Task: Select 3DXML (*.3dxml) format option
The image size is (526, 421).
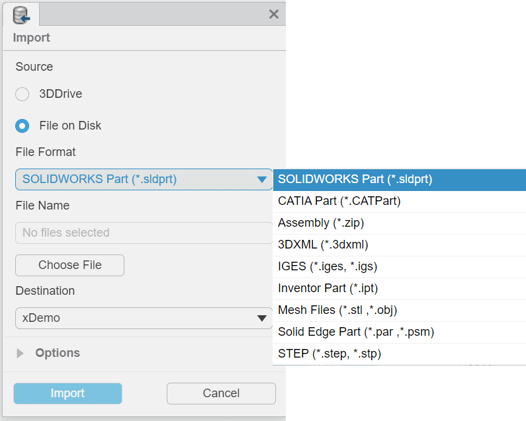Action: coord(399,245)
